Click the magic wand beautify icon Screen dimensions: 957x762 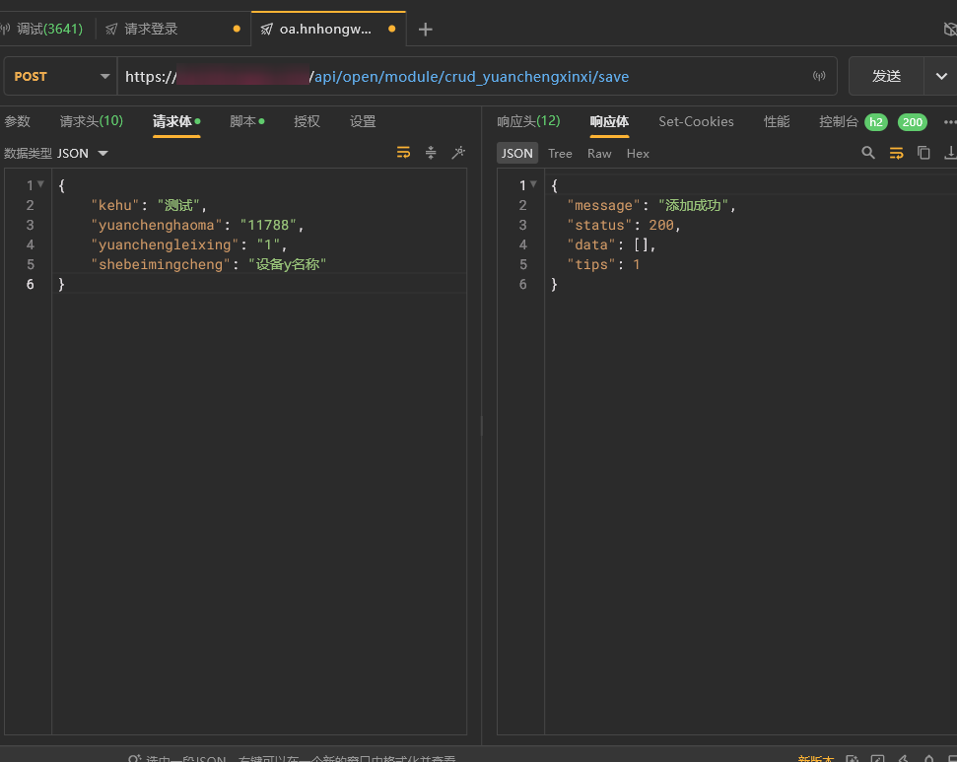[x=458, y=153]
